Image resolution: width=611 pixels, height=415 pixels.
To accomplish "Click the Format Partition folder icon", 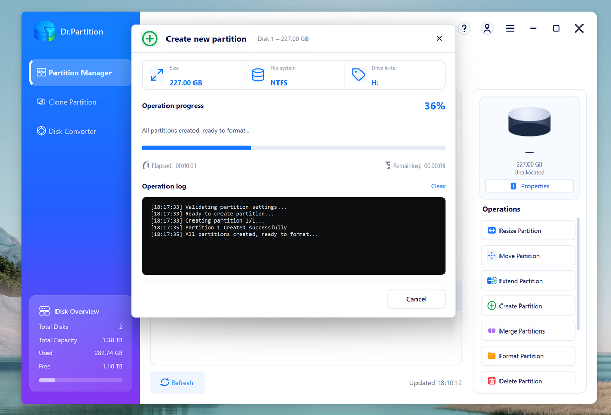I will point(492,356).
